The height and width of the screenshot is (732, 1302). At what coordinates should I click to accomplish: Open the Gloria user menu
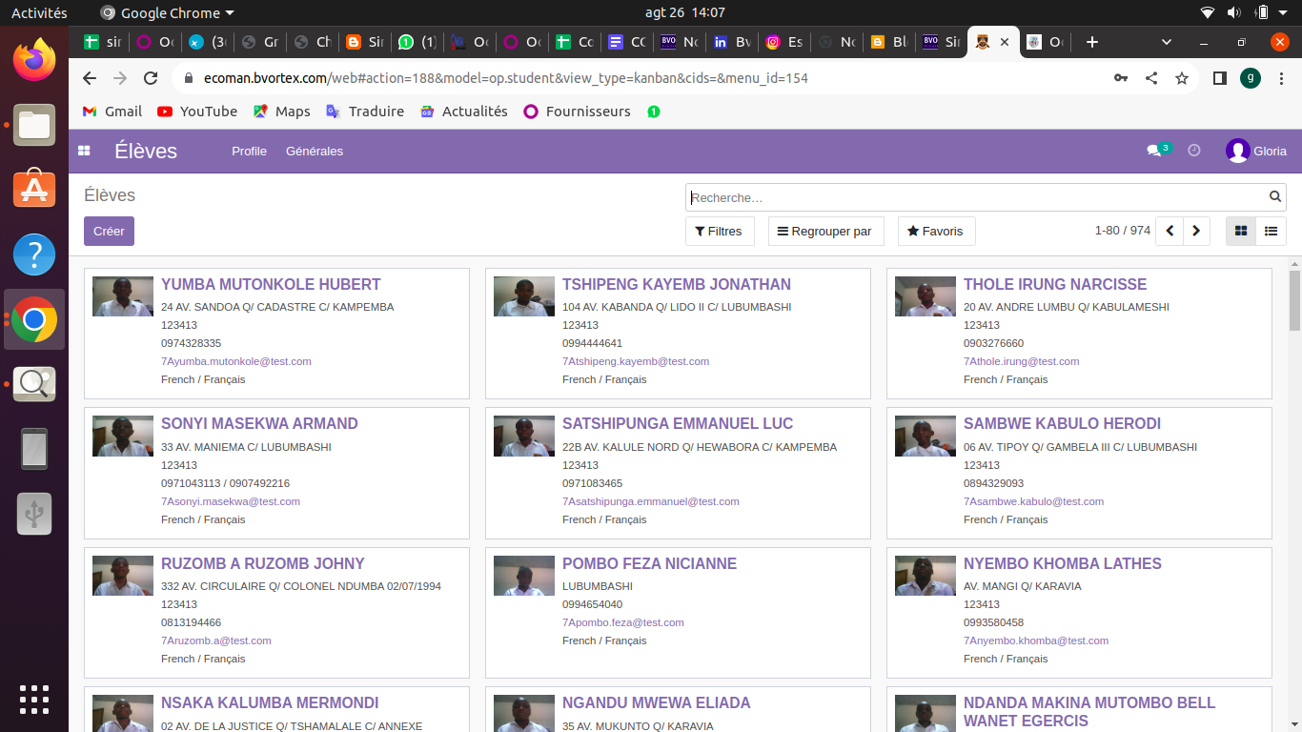tap(1256, 151)
